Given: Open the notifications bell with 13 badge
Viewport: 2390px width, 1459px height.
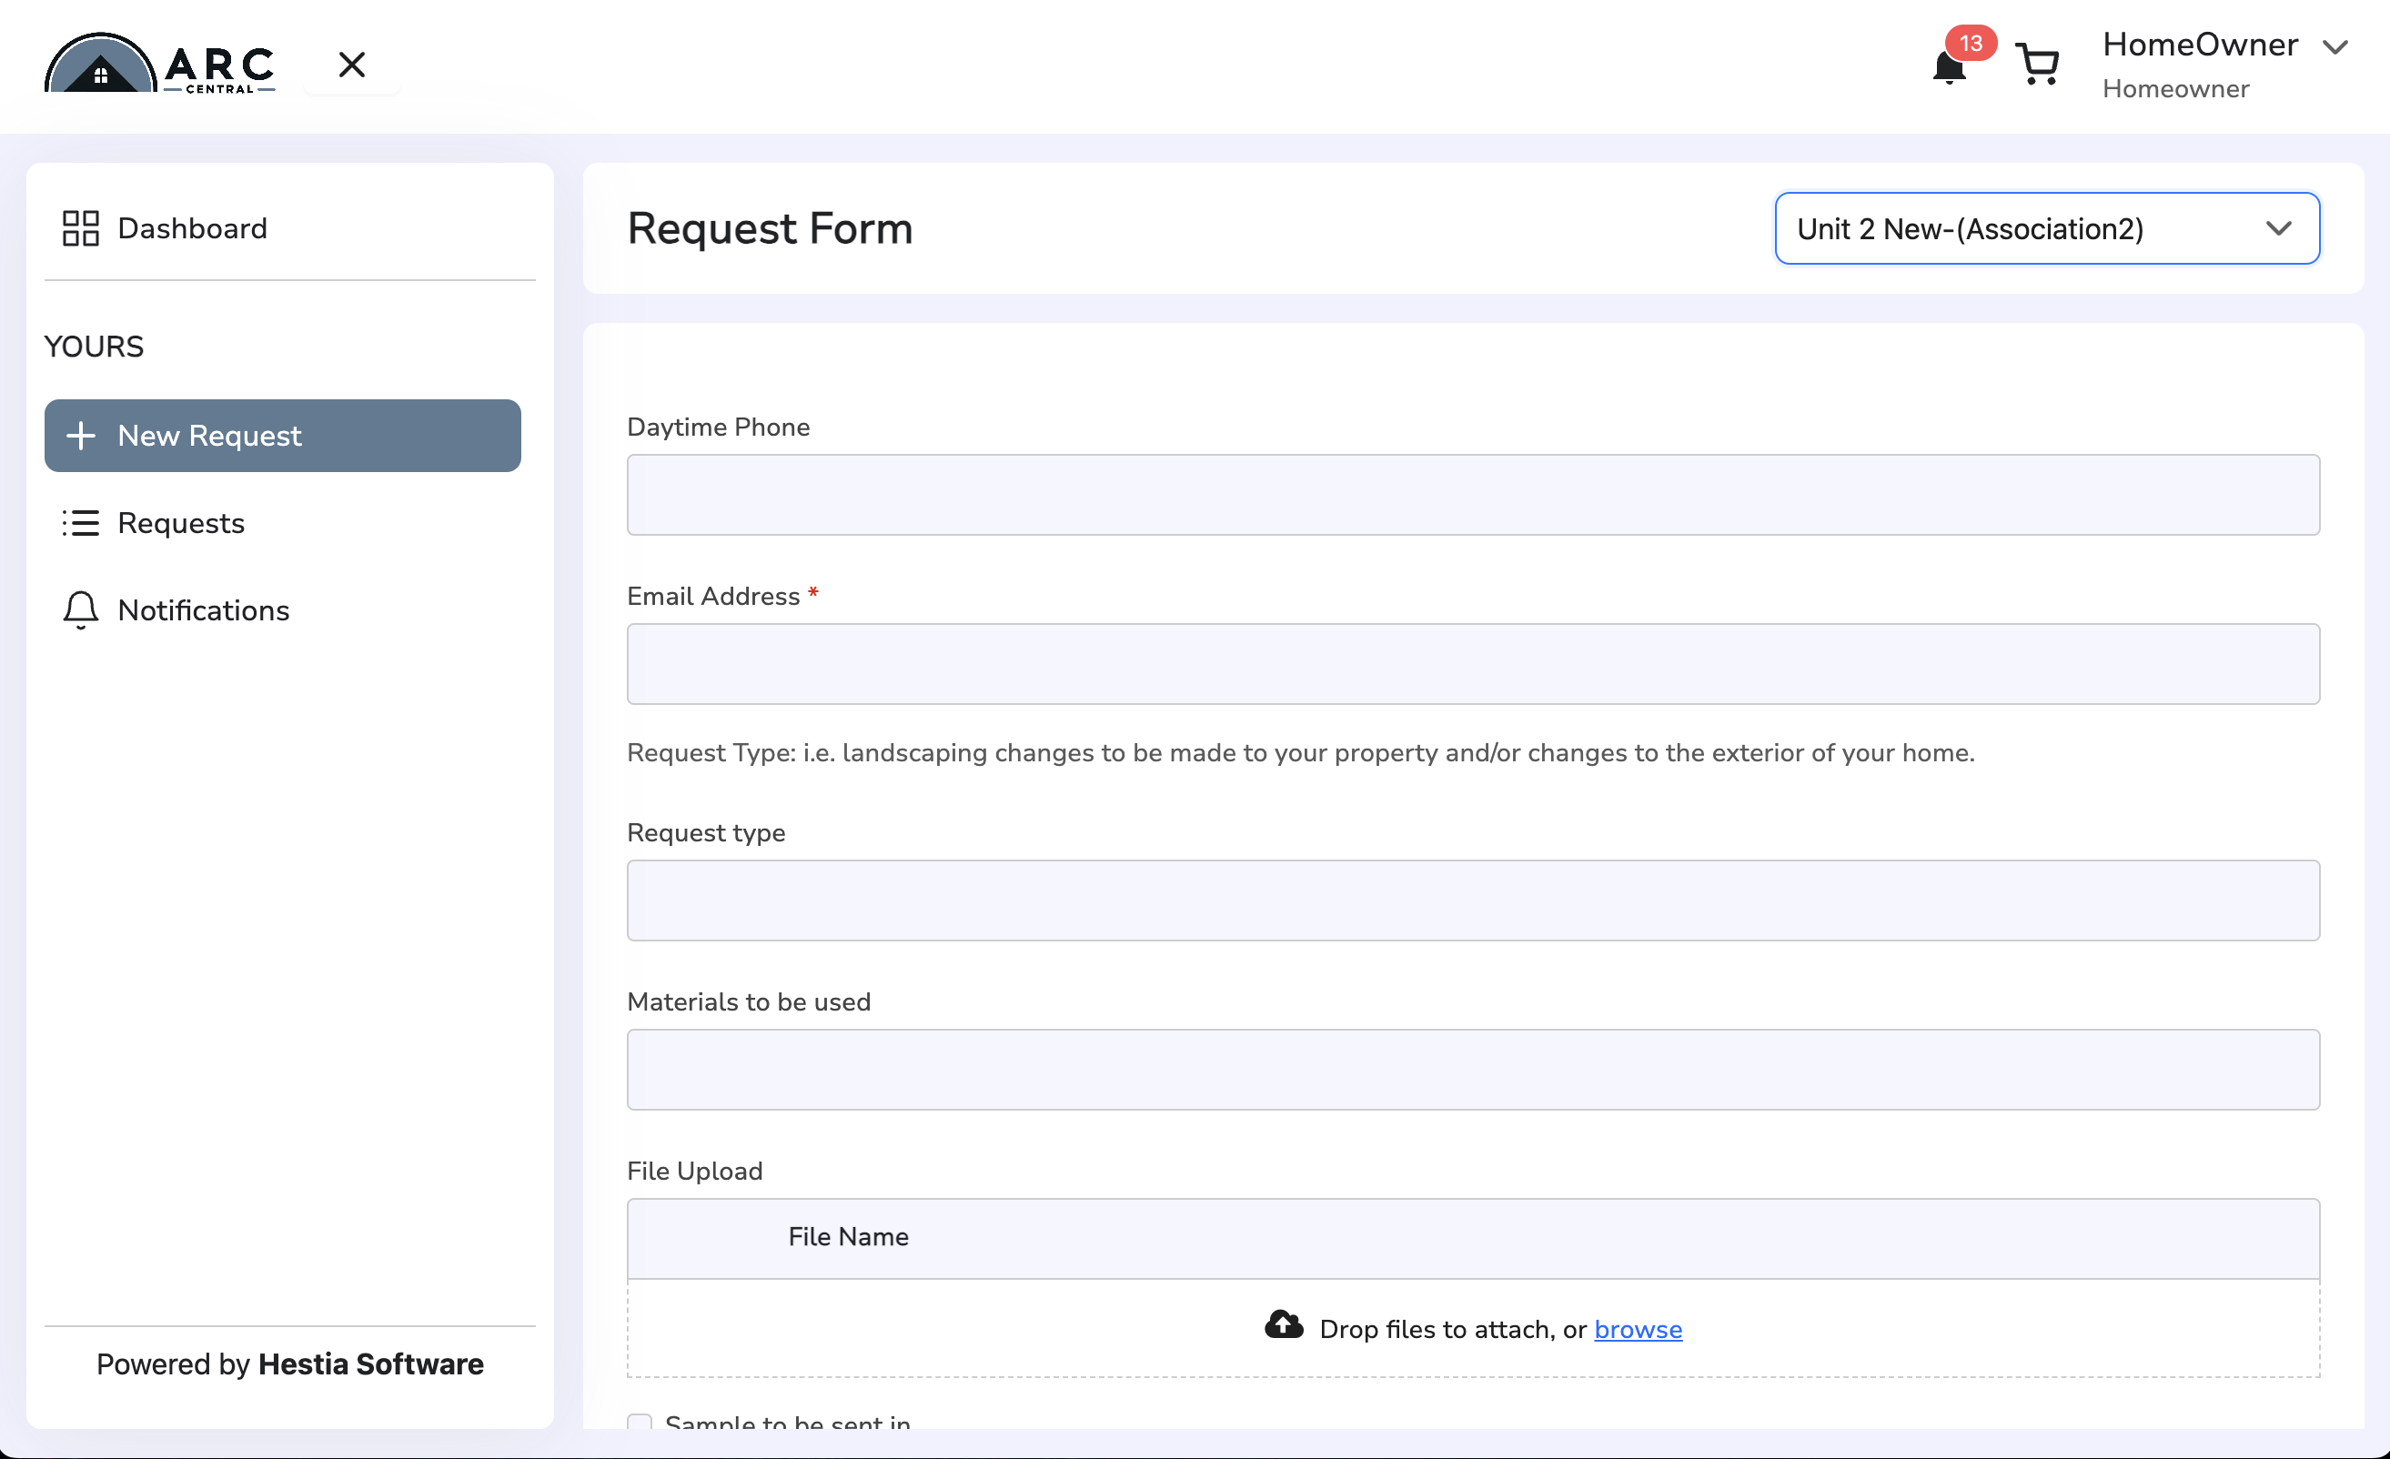Looking at the screenshot, I should (1950, 66).
